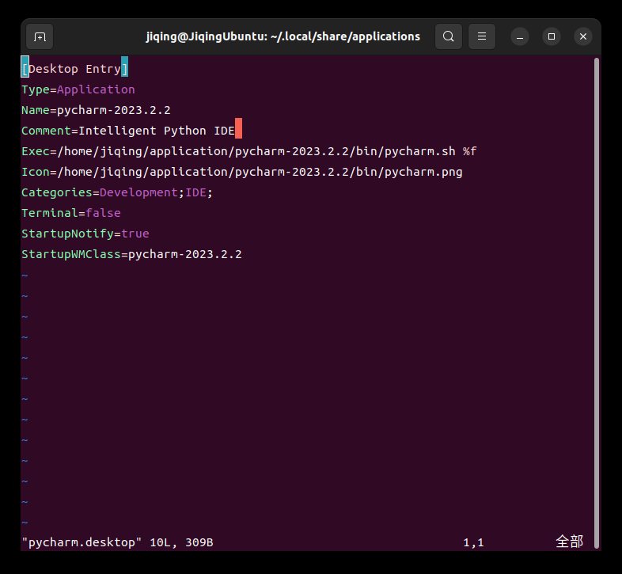Click the red highlighted trailing space
Viewport: 622px width, 574px height.
[238, 128]
